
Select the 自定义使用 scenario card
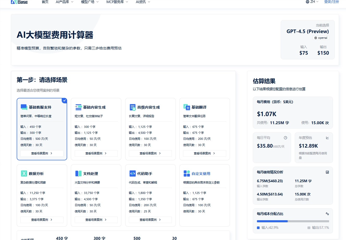(205, 195)
